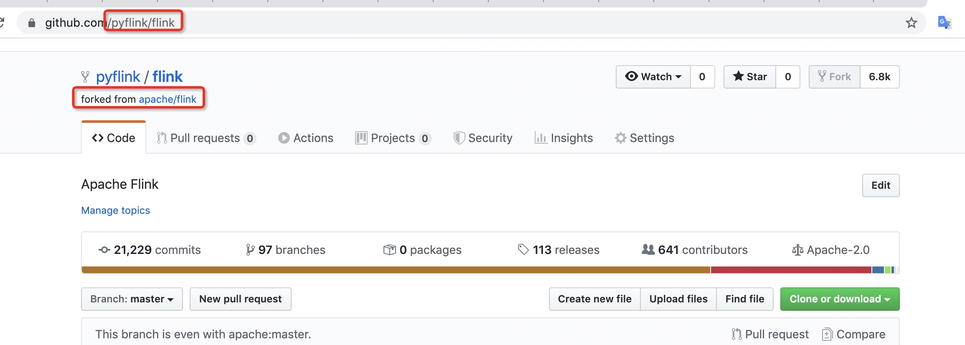Click the Apache Flink description text

(120, 184)
